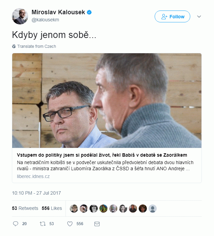Click the 10:10 PM - 27 Jul 2017 timestamp
This screenshot has height=236, width=214.
36,193
